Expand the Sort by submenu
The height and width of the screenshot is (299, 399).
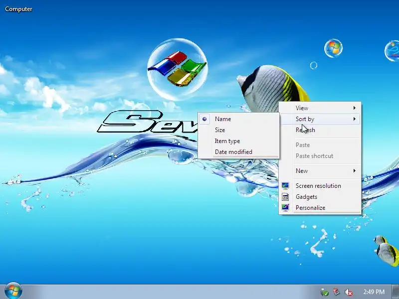tap(320, 119)
